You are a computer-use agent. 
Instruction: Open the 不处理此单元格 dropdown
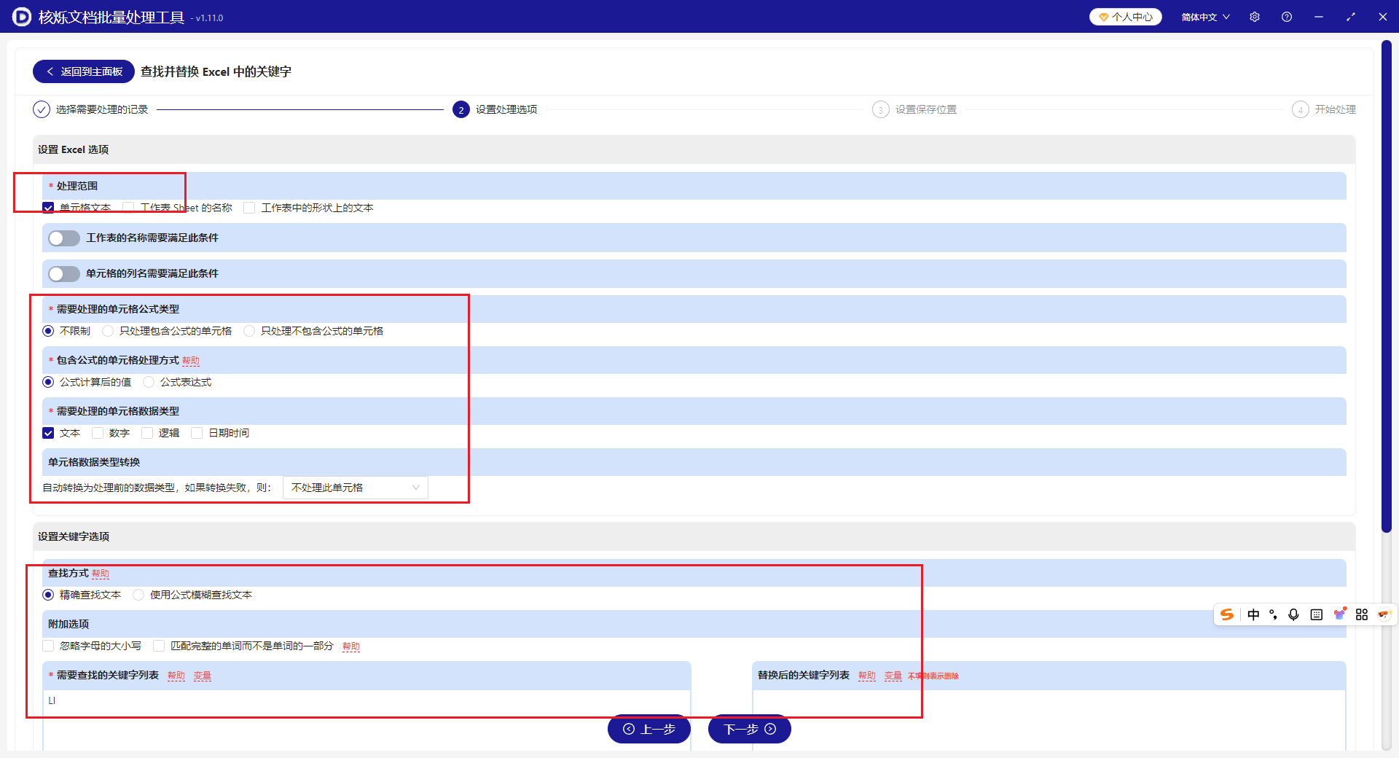tap(355, 488)
